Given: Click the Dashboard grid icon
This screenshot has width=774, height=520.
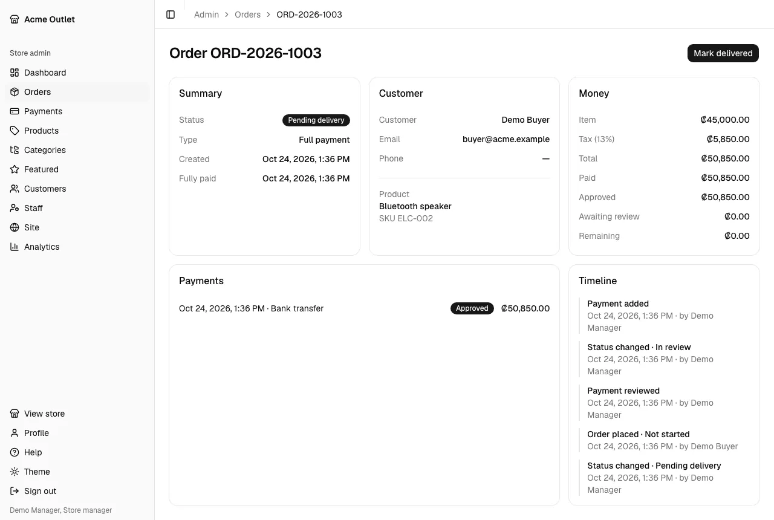Looking at the screenshot, I should click(x=15, y=73).
